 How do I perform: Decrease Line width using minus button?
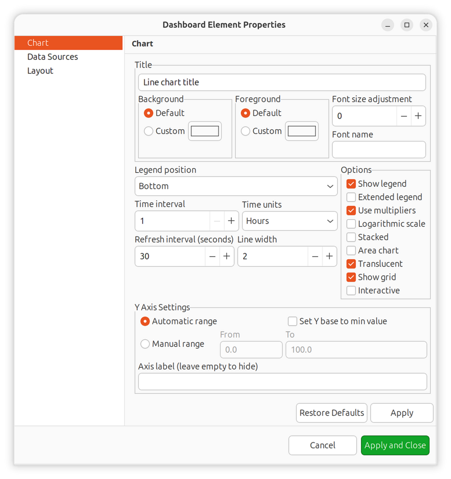point(315,256)
